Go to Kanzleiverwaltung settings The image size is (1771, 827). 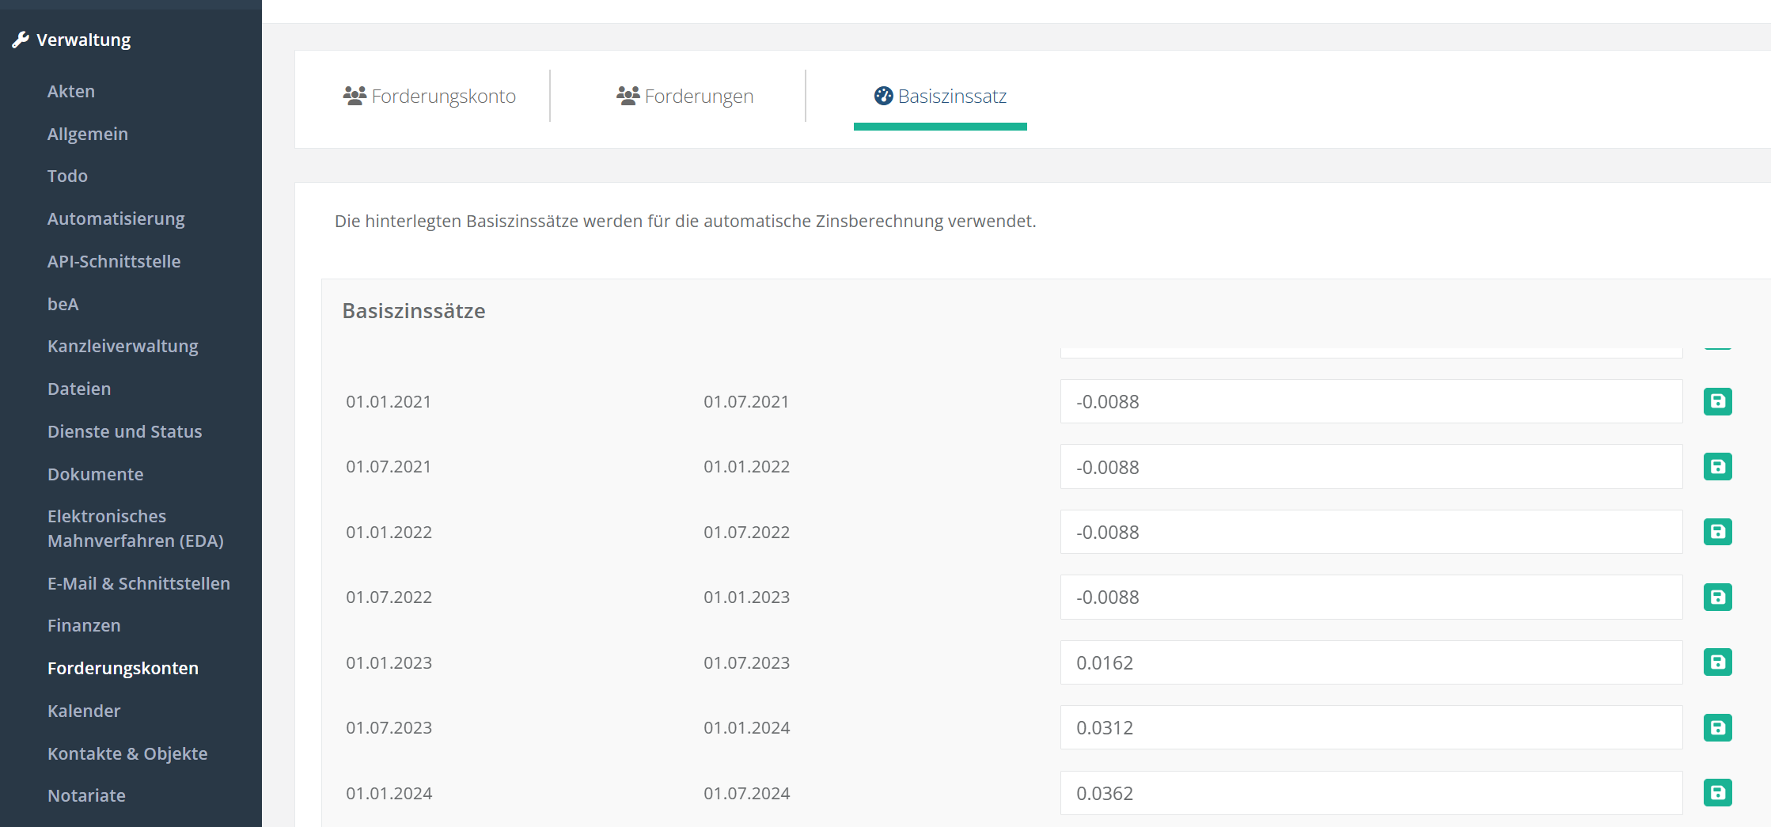click(123, 346)
